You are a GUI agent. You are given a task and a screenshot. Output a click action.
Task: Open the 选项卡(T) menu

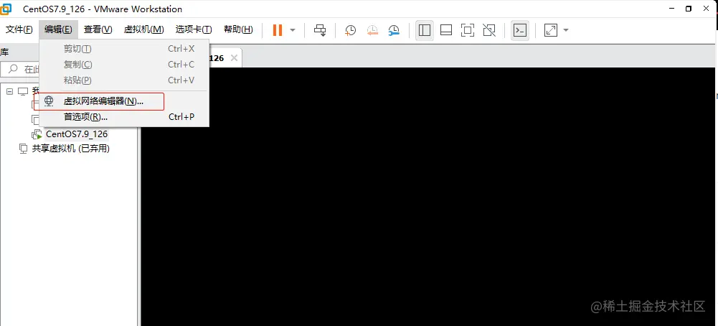pyautogui.click(x=194, y=29)
